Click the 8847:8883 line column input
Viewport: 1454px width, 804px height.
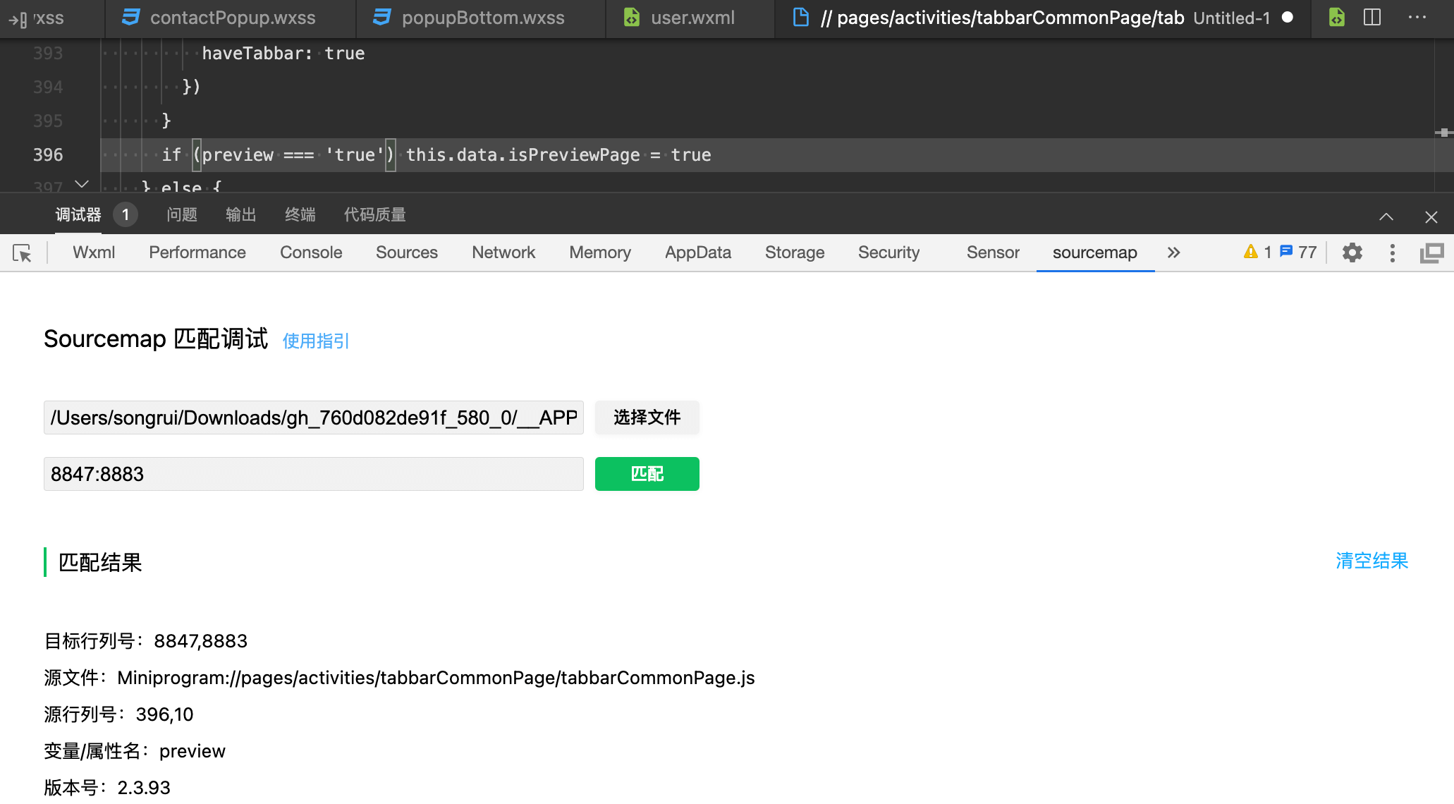pos(314,474)
